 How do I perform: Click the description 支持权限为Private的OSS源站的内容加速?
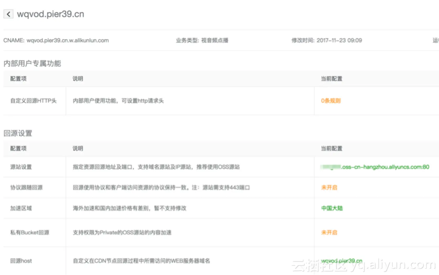122,233
